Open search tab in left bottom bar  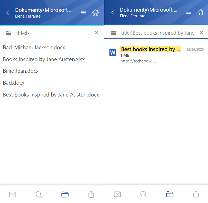[39, 194]
